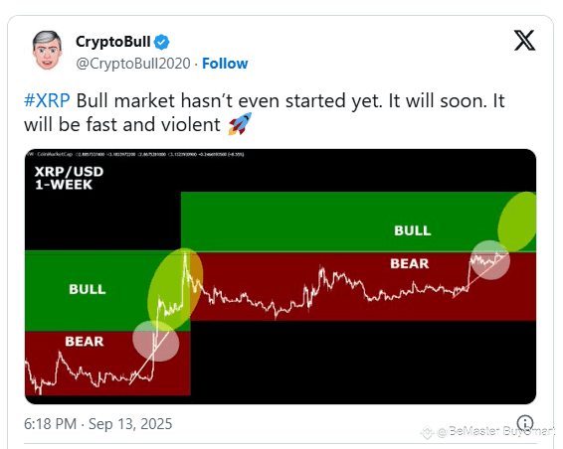This screenshot has height=449, width=563.
Task: Open the @CryptoBull2020 handle
Action: (133, 64)
